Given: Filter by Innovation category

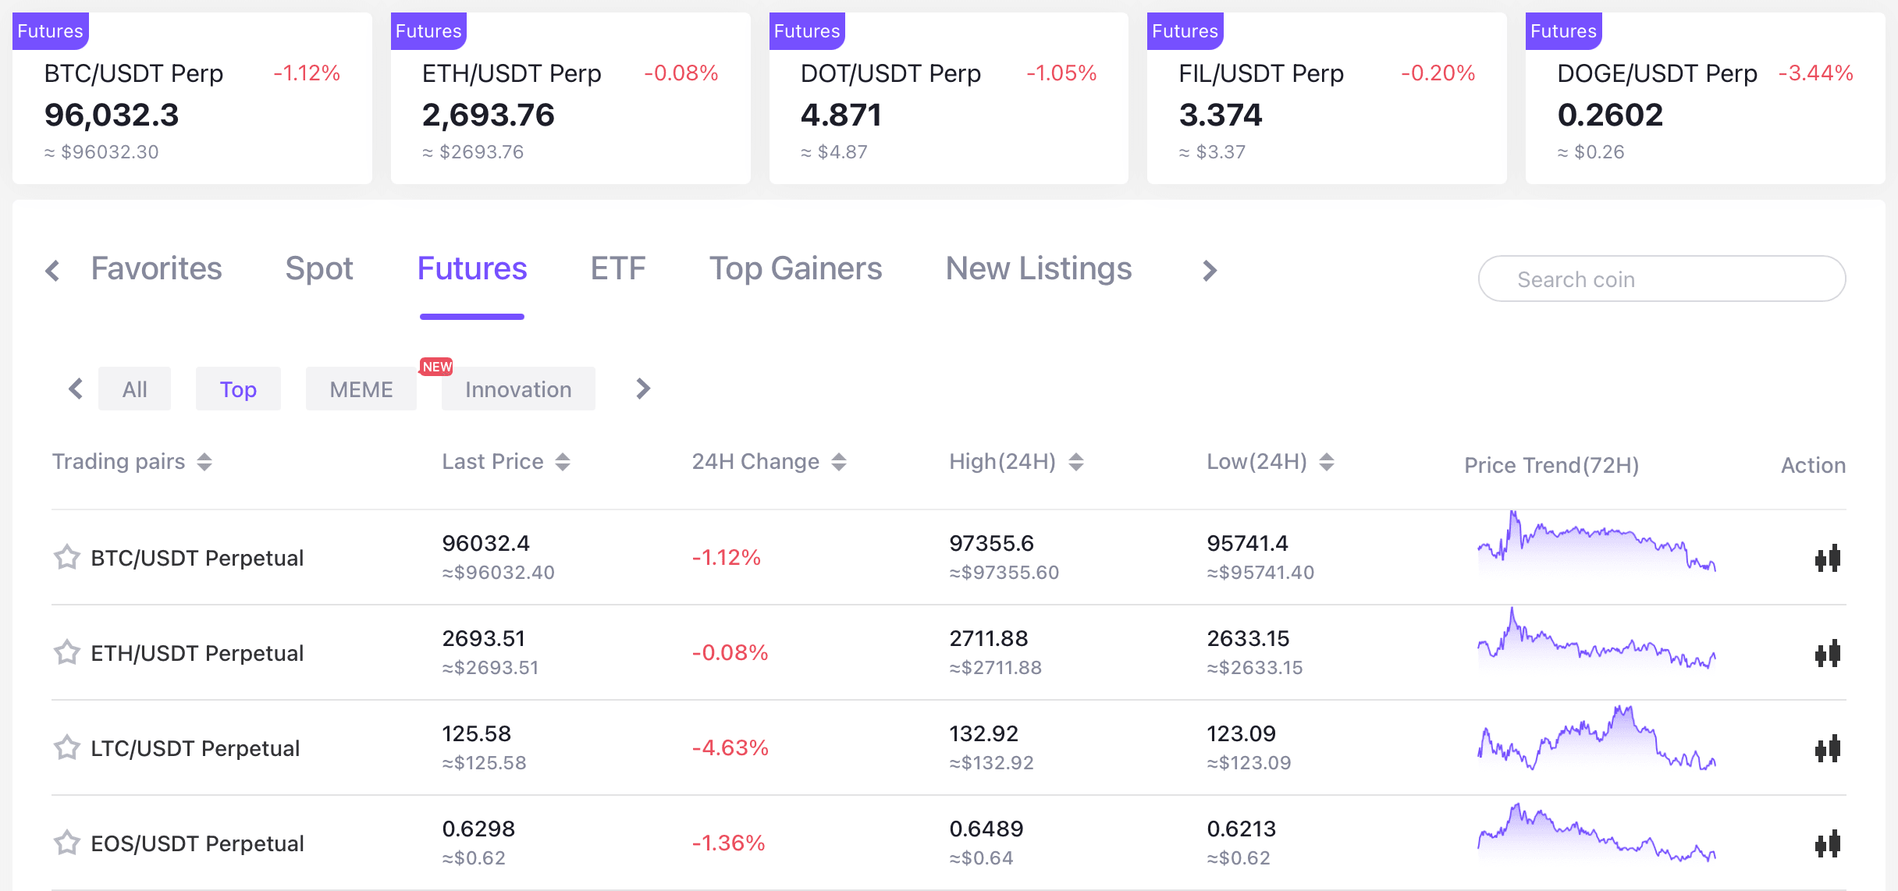Looking at the screenshot, I should [518, 389].
